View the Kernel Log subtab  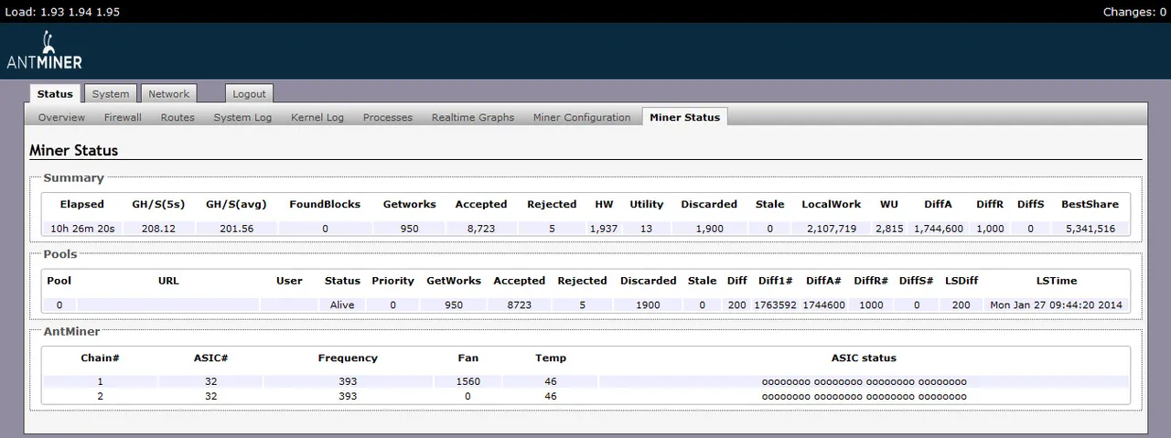pyautogui.click(x=317, y=117)
